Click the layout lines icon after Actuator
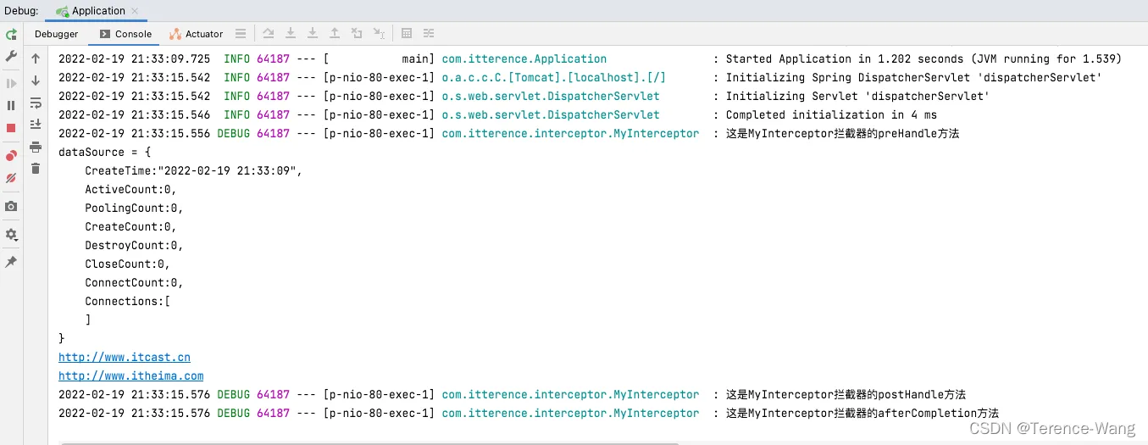1148x445 pixels. coord(241,34)
